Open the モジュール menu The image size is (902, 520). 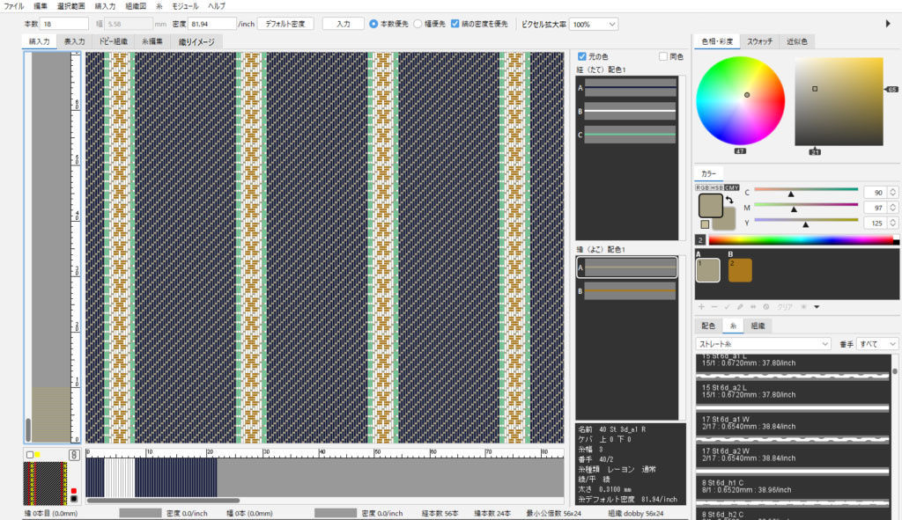pyautogui.click(x=185, y=5)
